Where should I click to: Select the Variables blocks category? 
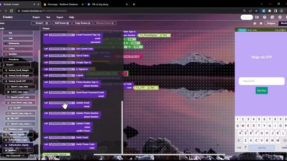18,54
